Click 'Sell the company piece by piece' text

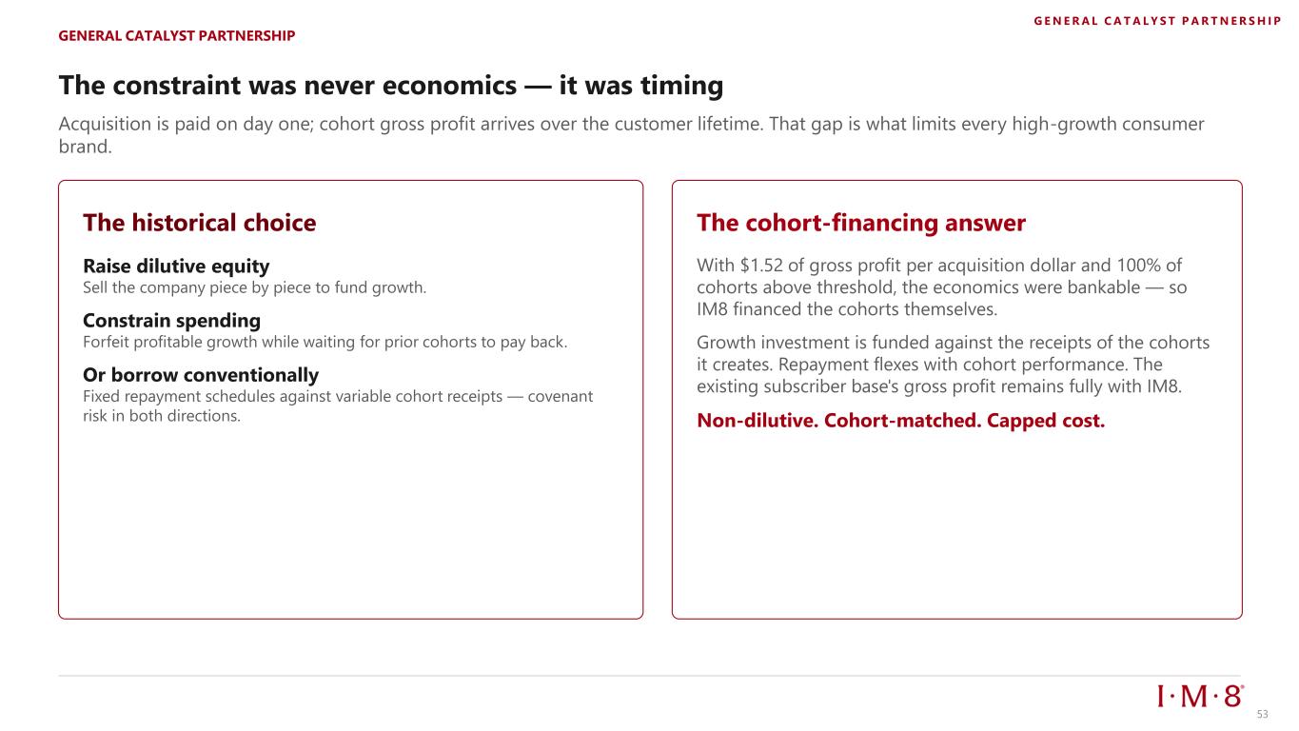click(x=255, y=286)
